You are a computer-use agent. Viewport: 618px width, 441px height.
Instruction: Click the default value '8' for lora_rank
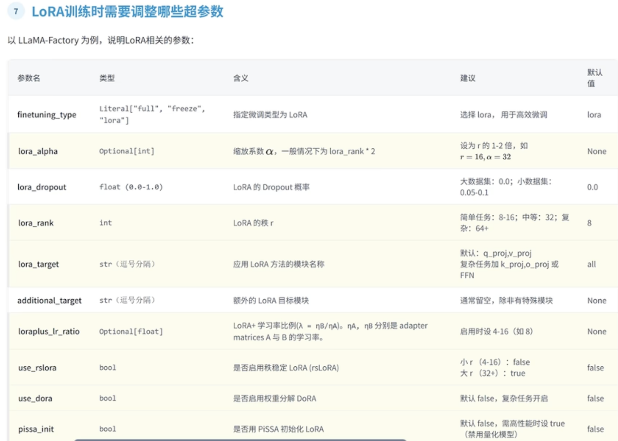pos(589,223)
